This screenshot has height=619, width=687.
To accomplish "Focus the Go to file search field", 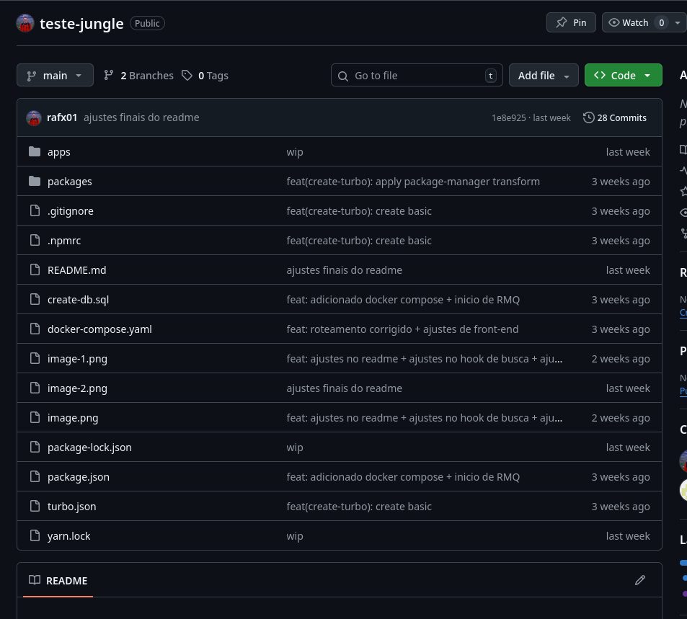I will (x=417, y=76).
